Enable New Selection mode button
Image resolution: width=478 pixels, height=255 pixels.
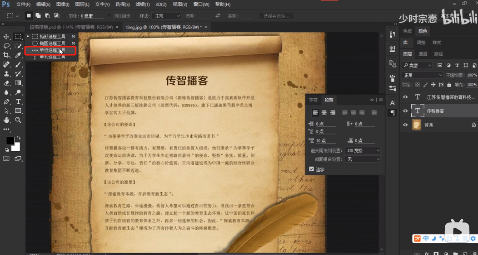29,15
